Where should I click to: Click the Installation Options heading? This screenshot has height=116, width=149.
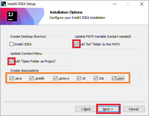(x=66, y=12)
